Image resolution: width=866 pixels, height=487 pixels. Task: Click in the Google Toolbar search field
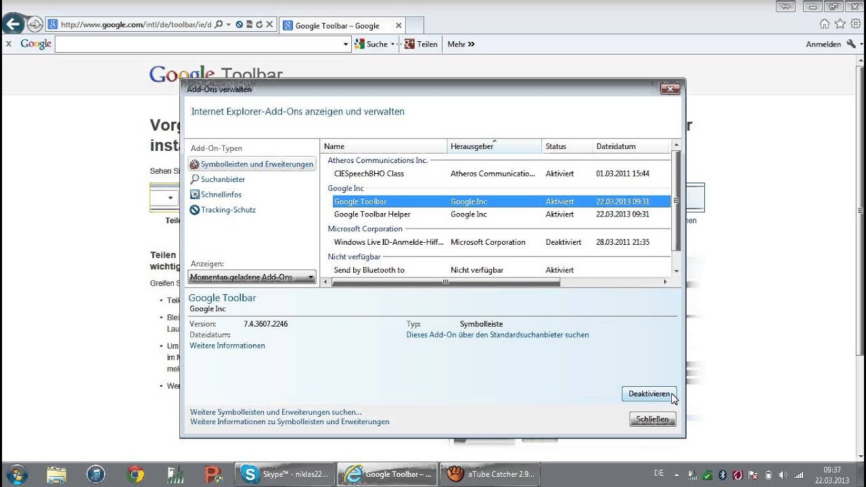pos(199,44)
